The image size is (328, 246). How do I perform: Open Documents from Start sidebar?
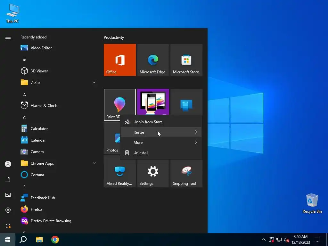tap(8, 179)
